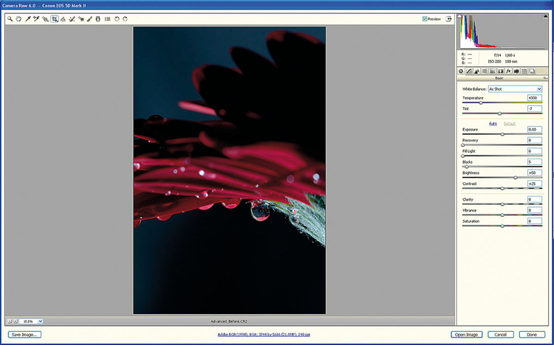Click the Saturation slider handle
Image resolution: width=554 pixels, height=345 pixels.
(x=502, y=226)
